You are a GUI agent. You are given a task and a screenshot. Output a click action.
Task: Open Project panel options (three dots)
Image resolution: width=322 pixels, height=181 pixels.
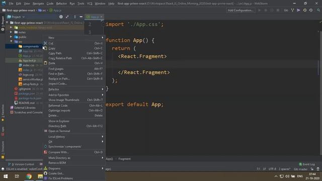pos(75,17)
